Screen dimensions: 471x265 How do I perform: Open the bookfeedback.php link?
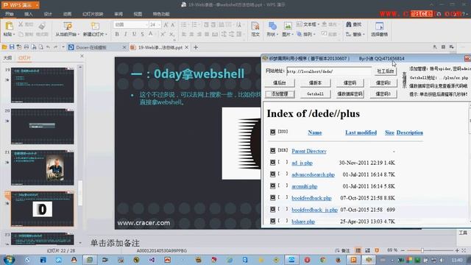[x=311, y=198]
